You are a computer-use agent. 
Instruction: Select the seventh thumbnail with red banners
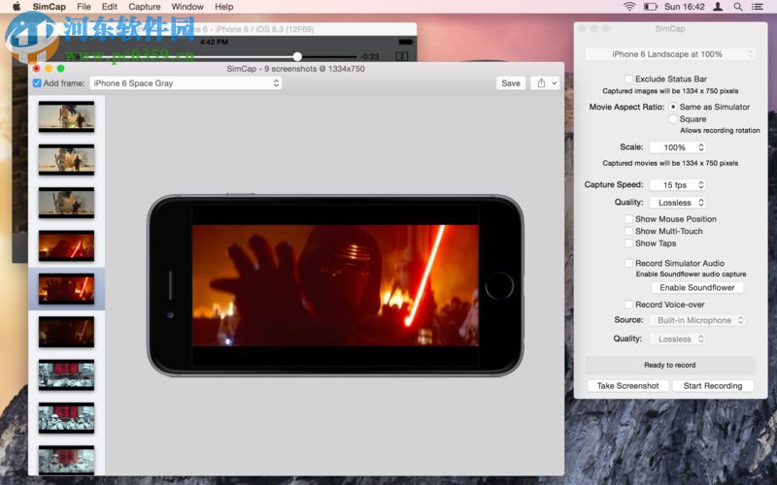click(x=66, y=375)
